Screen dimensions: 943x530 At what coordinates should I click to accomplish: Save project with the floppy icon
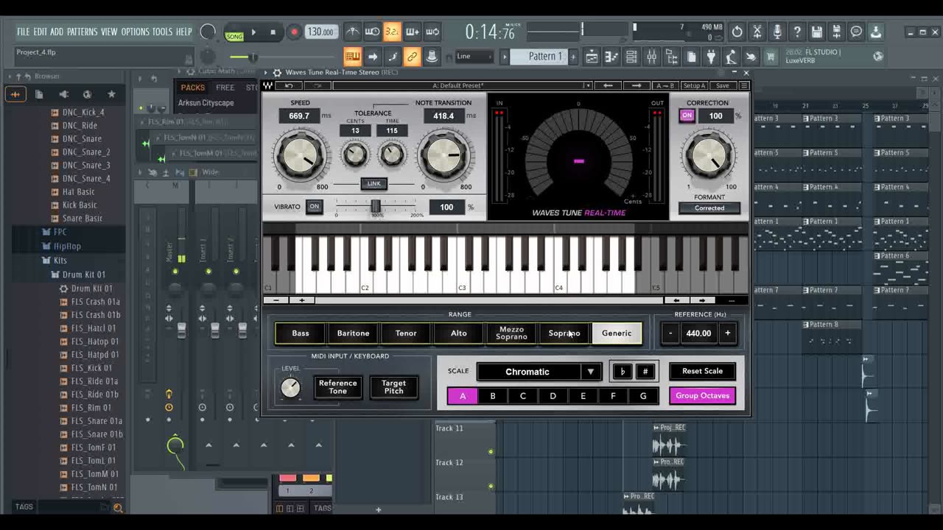click(816, 32)
